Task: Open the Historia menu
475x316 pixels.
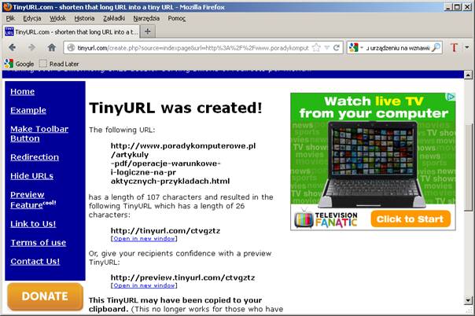Action: (x=84, y=18)
